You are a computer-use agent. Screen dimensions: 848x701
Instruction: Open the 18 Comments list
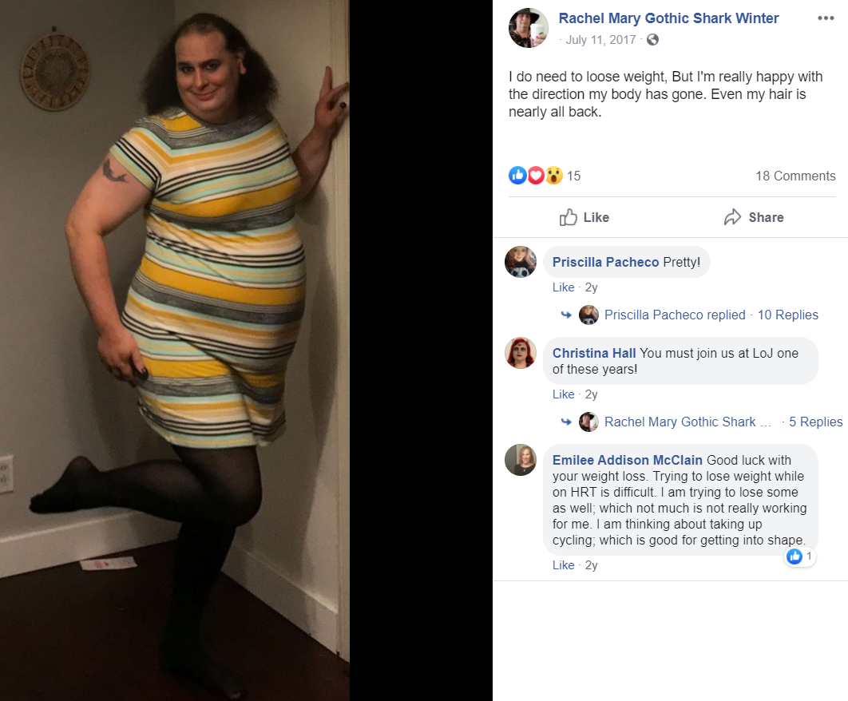[795, 176]
